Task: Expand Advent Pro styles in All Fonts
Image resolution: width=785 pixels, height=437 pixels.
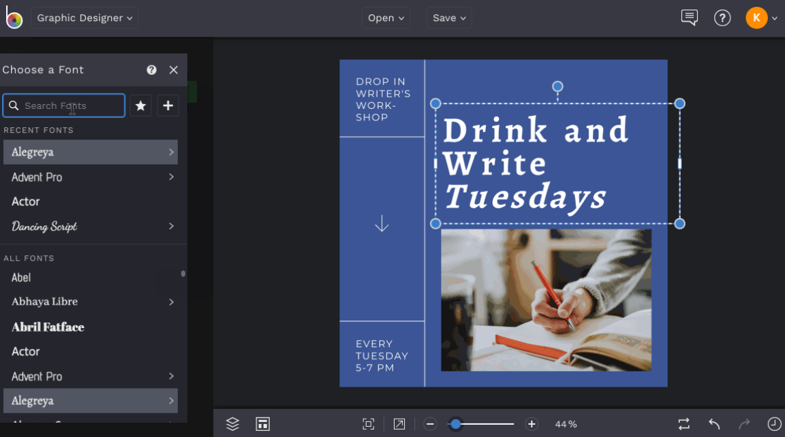Action: [171, 376]
